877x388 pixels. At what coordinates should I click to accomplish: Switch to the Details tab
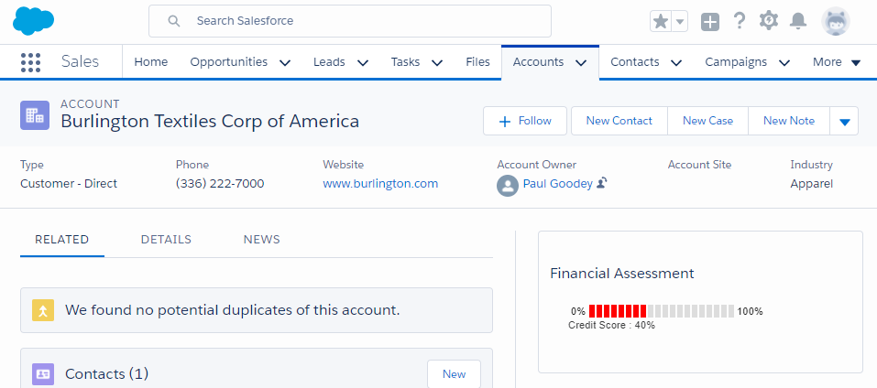click(166, 240)
